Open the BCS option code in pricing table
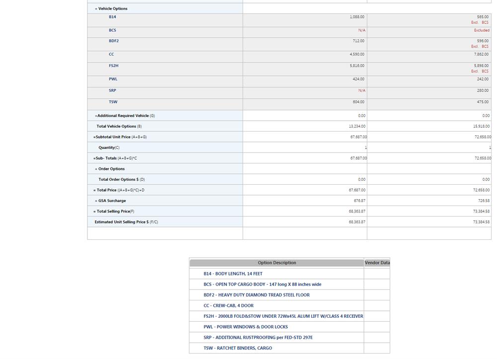Image resolution: width=497 pixels, height=359 pixels. point(112,30)
